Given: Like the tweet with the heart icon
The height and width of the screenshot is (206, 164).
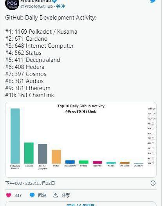Looking at the screenshot, I should point(9,195).
